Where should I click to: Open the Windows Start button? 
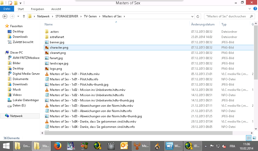(6, 146)
